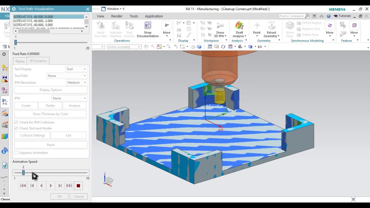The width and height of the screenshot is (370, 208).
Task: Open the Entire Assembly selection scope dropdown
Action: point(124,47)
